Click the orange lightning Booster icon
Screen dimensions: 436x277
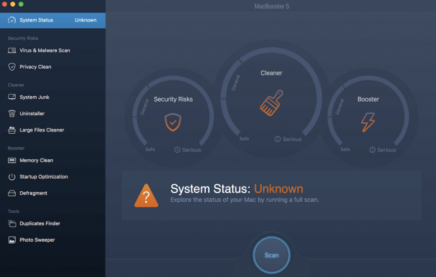click(x=368, y=122)
